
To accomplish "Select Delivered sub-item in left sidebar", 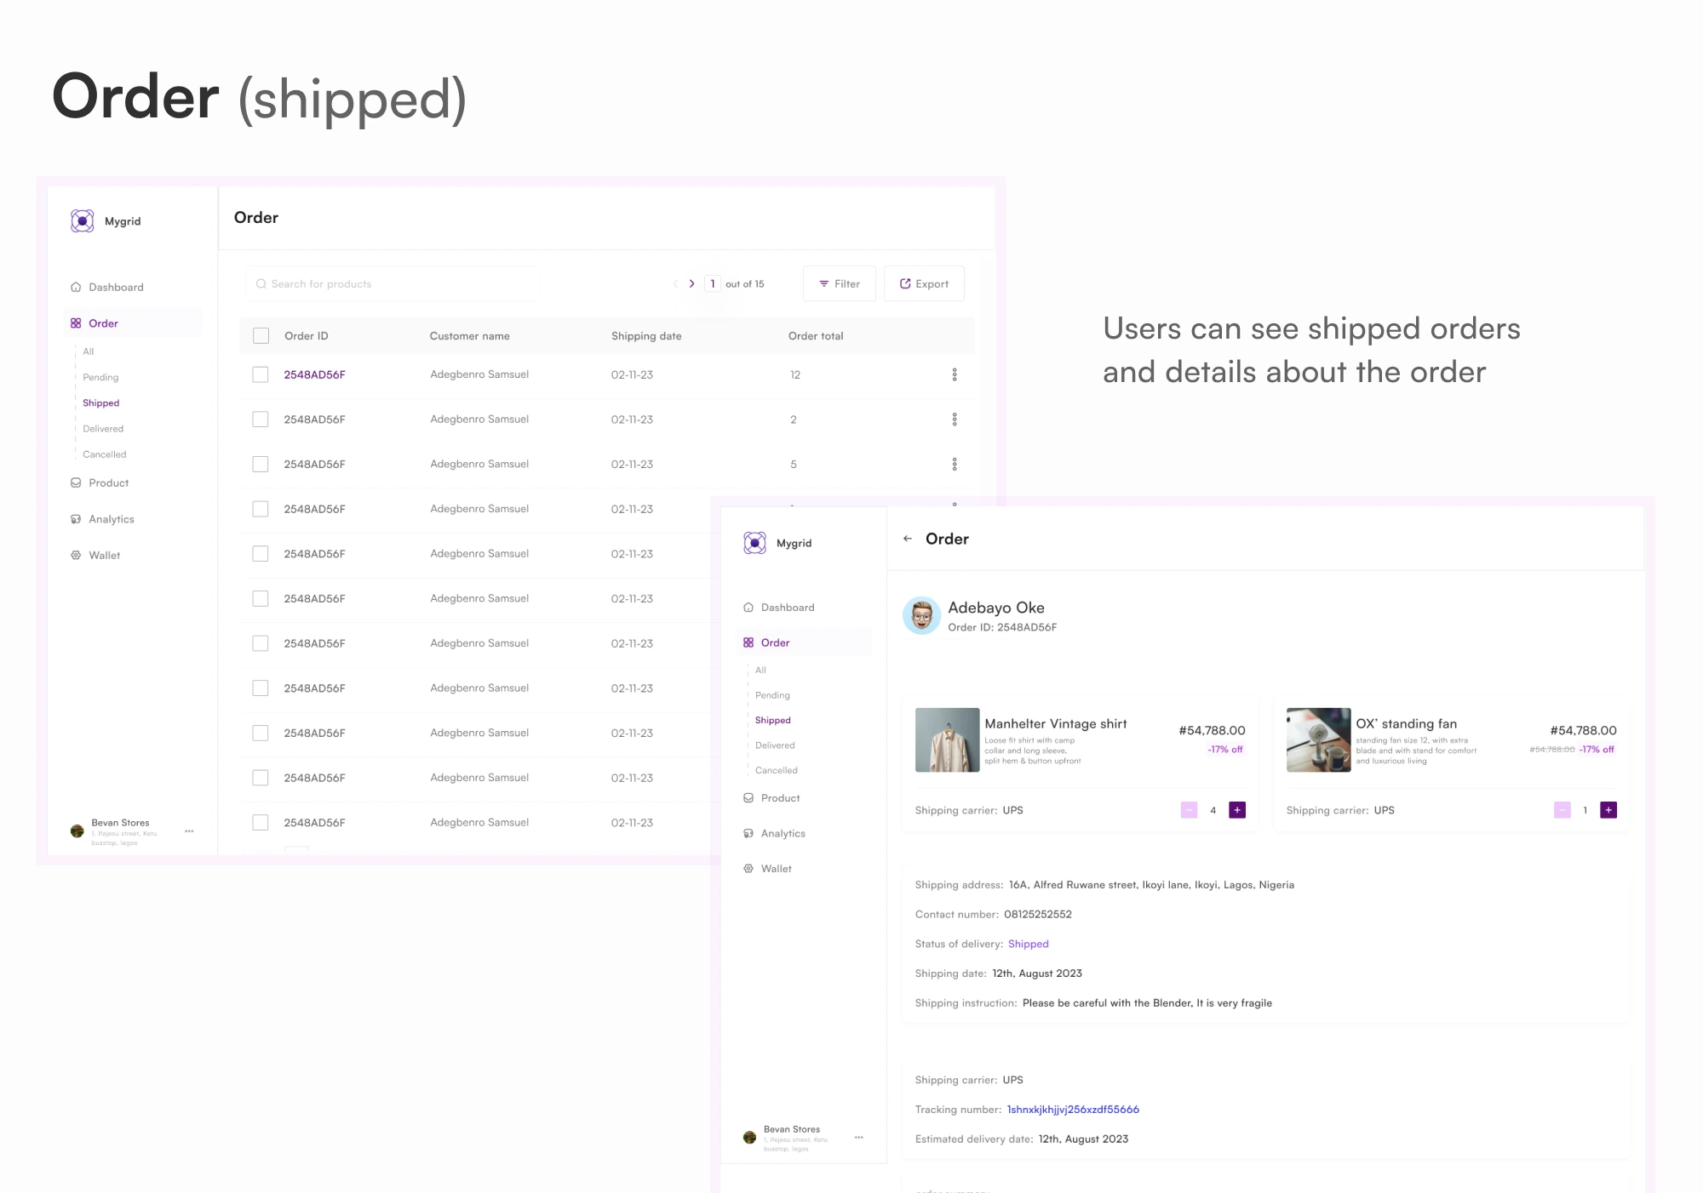I will pyautogui.click(x=103, y=429).
